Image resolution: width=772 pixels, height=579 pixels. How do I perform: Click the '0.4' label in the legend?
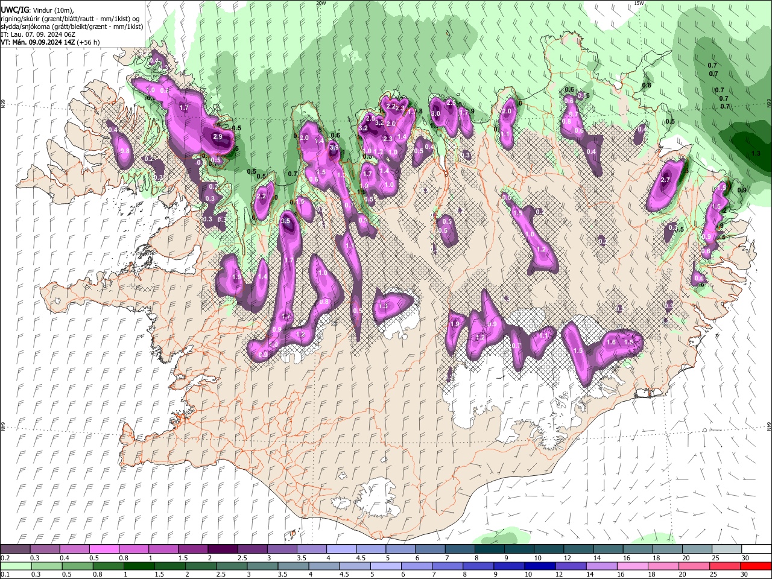tap(65, 558)
